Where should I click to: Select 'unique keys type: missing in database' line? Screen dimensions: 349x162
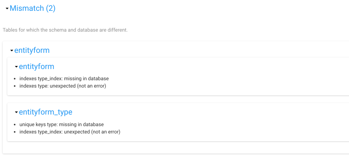pos(61,125)
